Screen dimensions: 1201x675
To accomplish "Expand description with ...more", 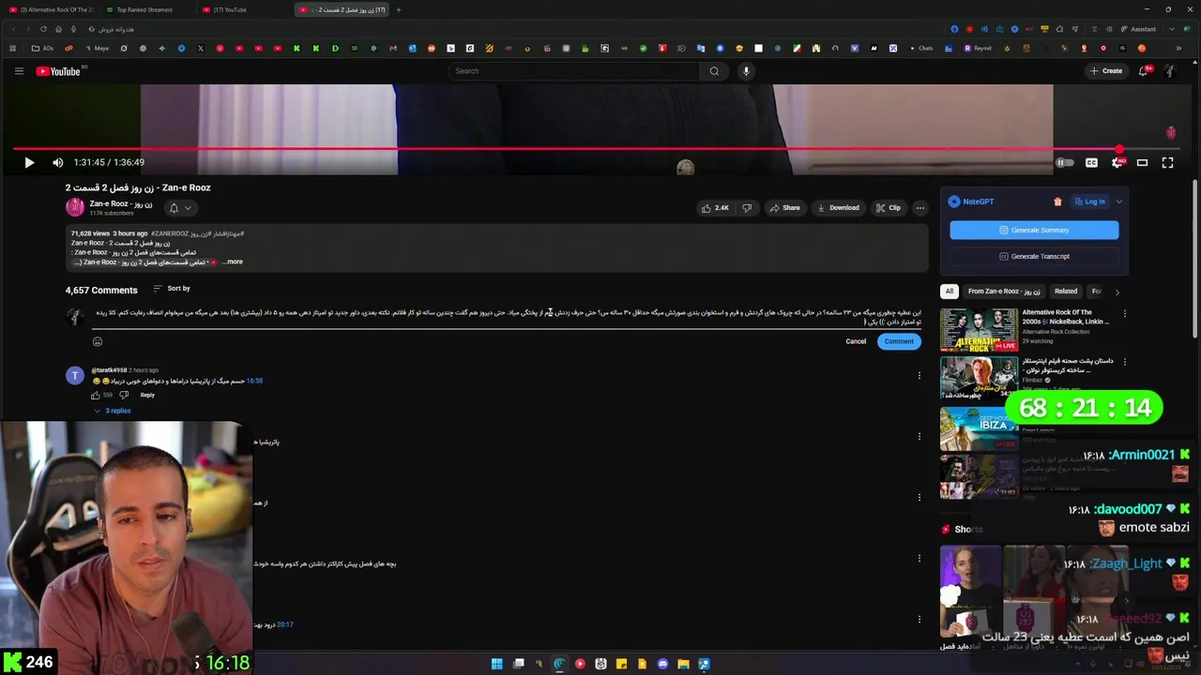I will pyautogui.click(x=232, y=262).
